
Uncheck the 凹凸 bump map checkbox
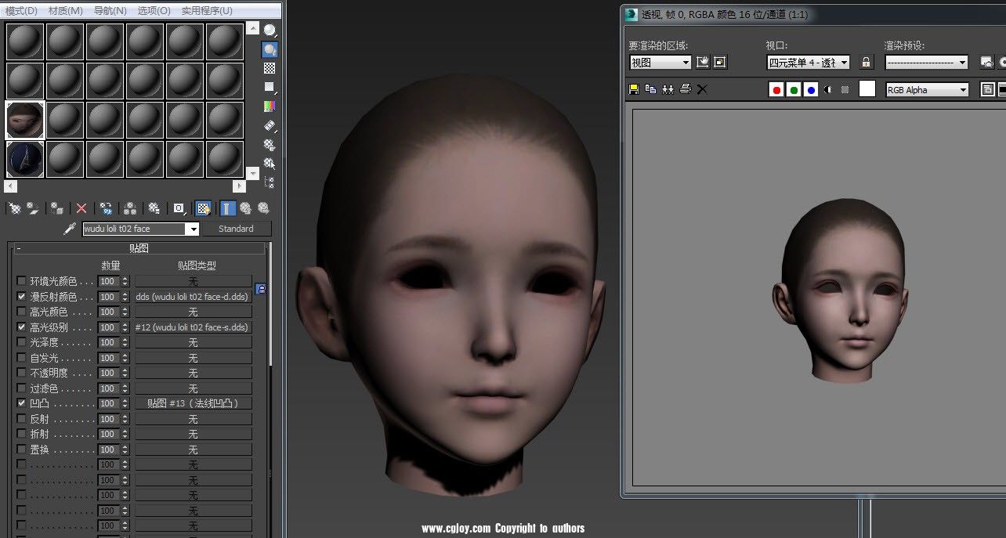20,403
